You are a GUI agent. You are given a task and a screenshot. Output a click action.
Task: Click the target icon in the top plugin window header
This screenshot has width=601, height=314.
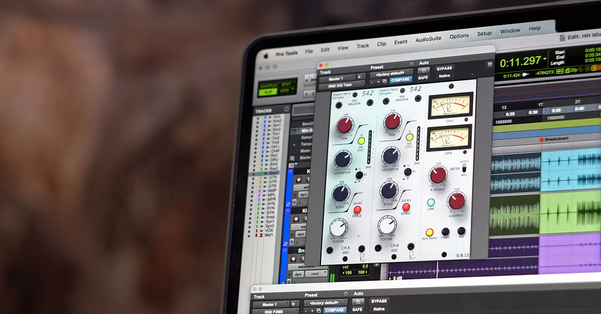[489, 64]
